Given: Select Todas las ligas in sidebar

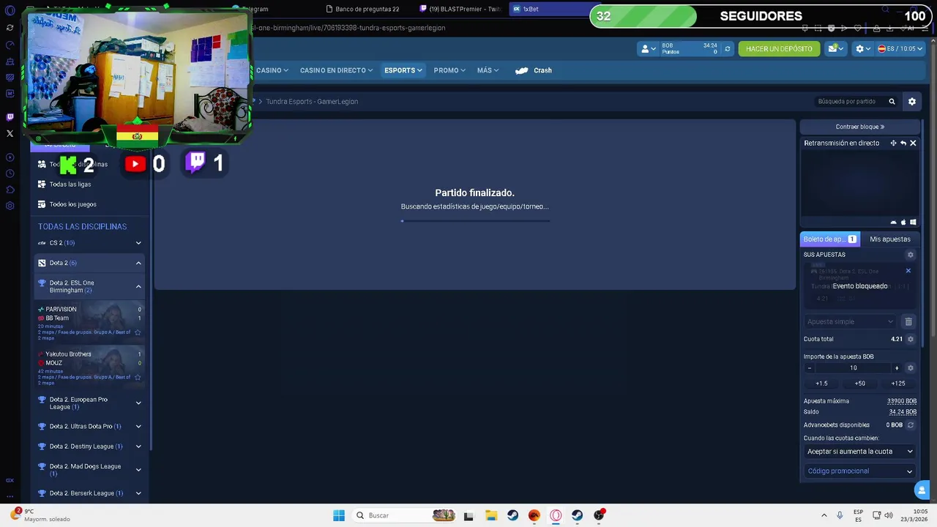Looking at the screenshot, I should [70, 184].
